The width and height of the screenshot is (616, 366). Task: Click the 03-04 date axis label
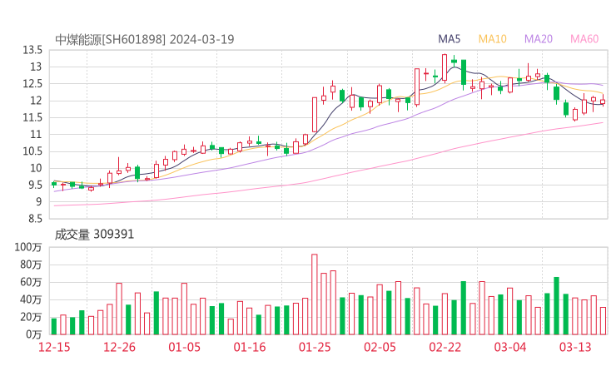coord(510,347)
